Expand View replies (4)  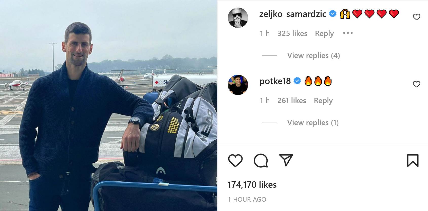pos(313,55)
